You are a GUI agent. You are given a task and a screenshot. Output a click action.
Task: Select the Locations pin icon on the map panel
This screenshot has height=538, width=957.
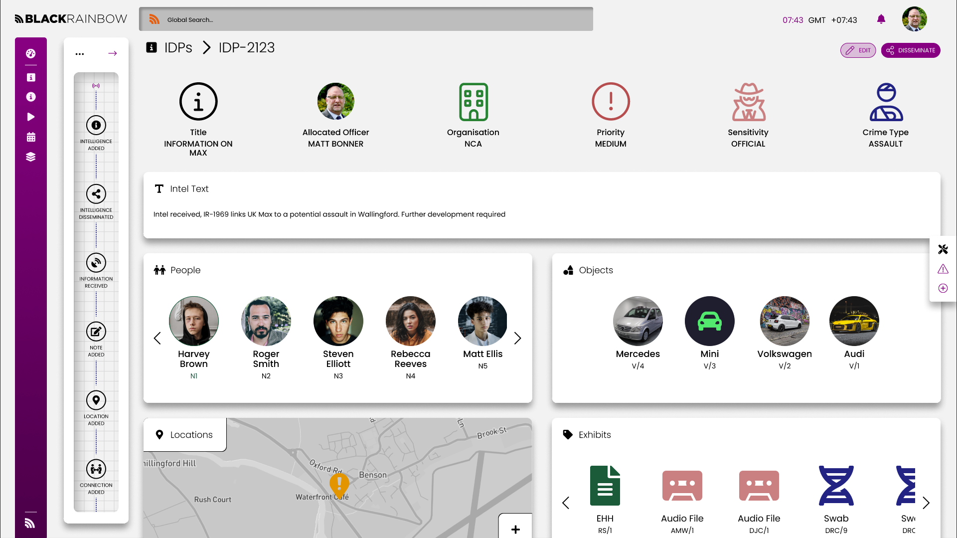[x=159, y=434]
